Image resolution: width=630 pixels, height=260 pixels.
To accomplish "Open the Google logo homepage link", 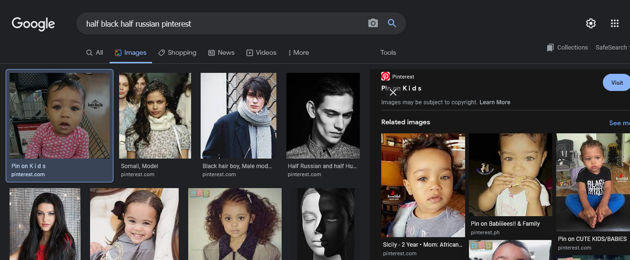I will click(33, 23).
